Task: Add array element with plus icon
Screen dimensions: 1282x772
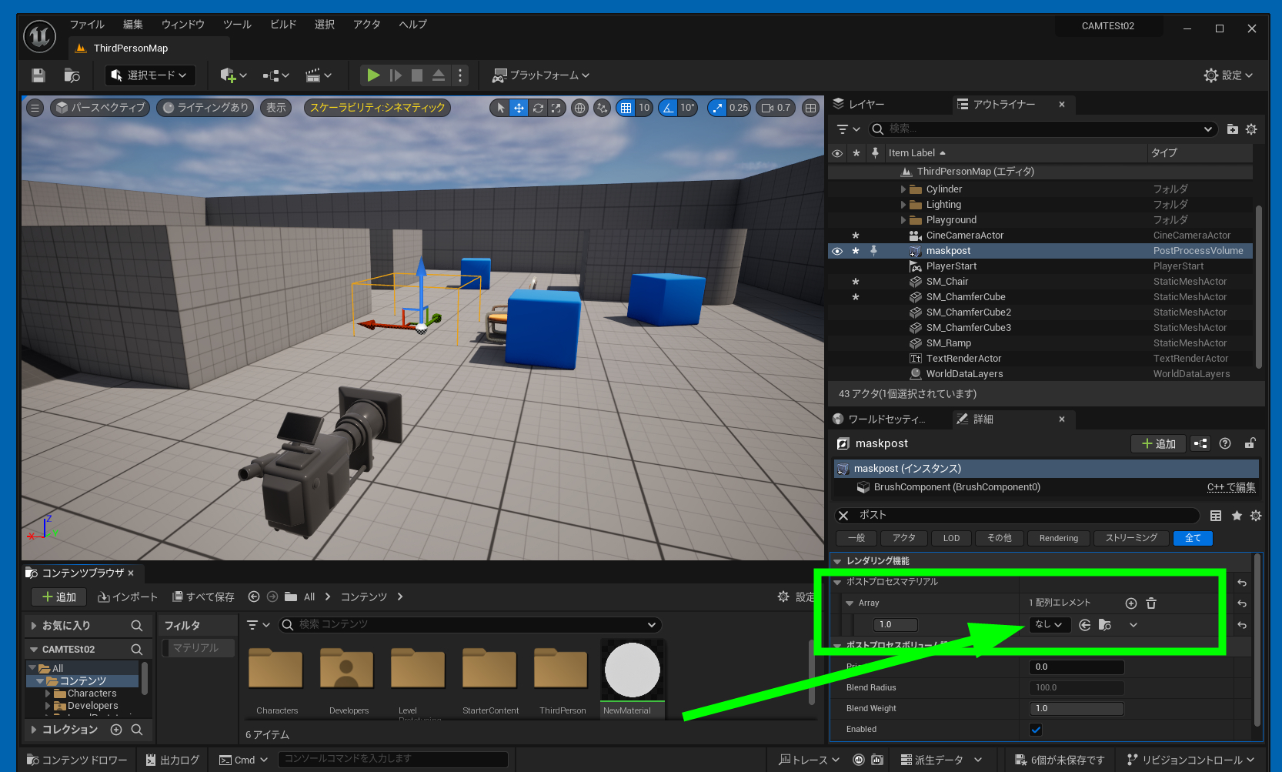Action: coord(1130,603)
